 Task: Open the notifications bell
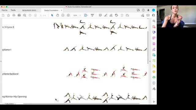point(148,10)
